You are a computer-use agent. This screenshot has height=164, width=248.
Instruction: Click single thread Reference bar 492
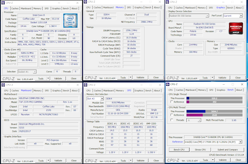[214, 102]
